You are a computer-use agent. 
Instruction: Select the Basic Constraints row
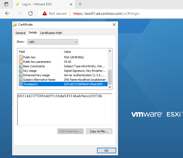coord(63,66)
